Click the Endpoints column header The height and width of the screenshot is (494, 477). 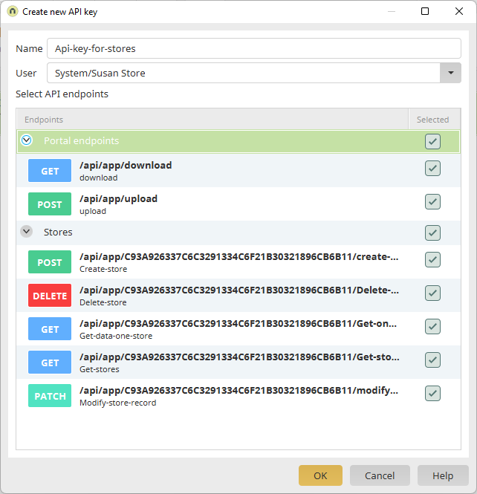pos(212,120)
